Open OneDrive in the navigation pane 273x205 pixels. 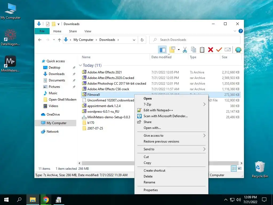53,115
